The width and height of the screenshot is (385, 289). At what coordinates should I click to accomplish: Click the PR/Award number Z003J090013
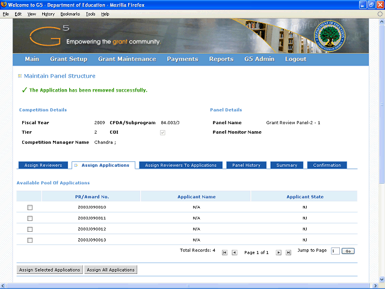(92, 240)
